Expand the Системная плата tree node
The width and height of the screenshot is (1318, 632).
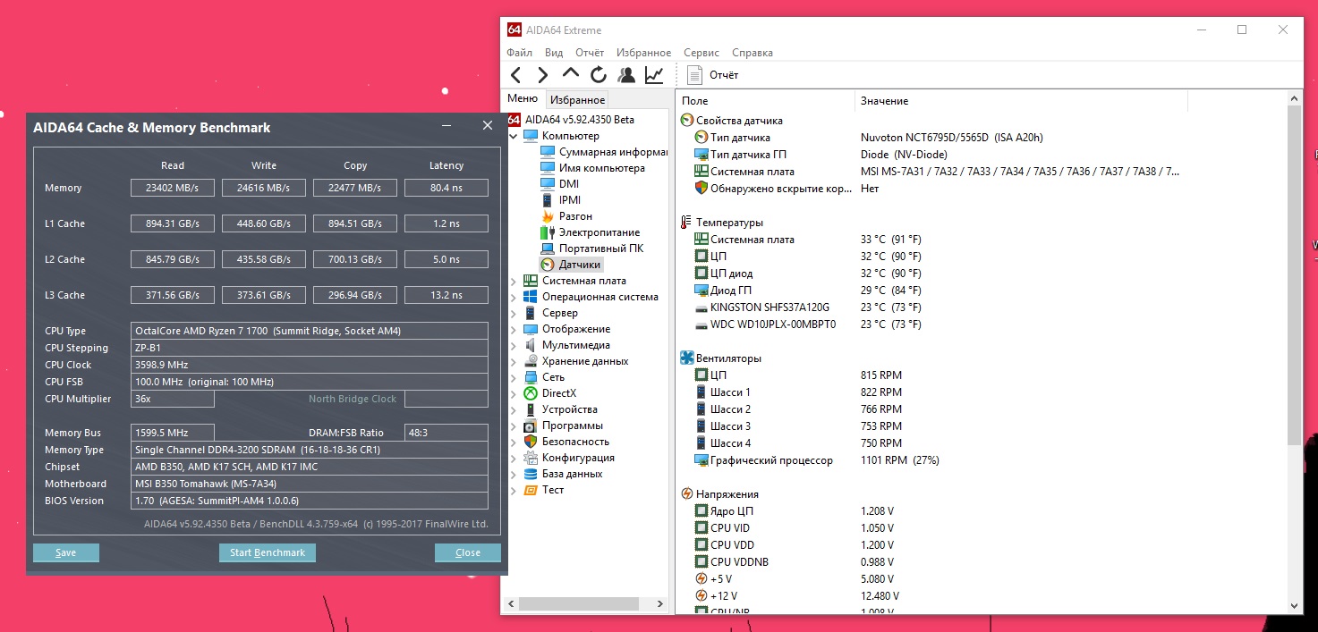tap(513, 281)
